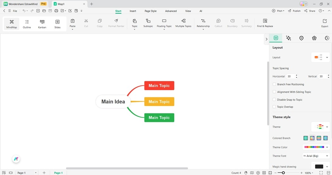Viewport: 332px width, 175px height.
Task: Switch to the Insert tab
Action: (x=133, y=11)
